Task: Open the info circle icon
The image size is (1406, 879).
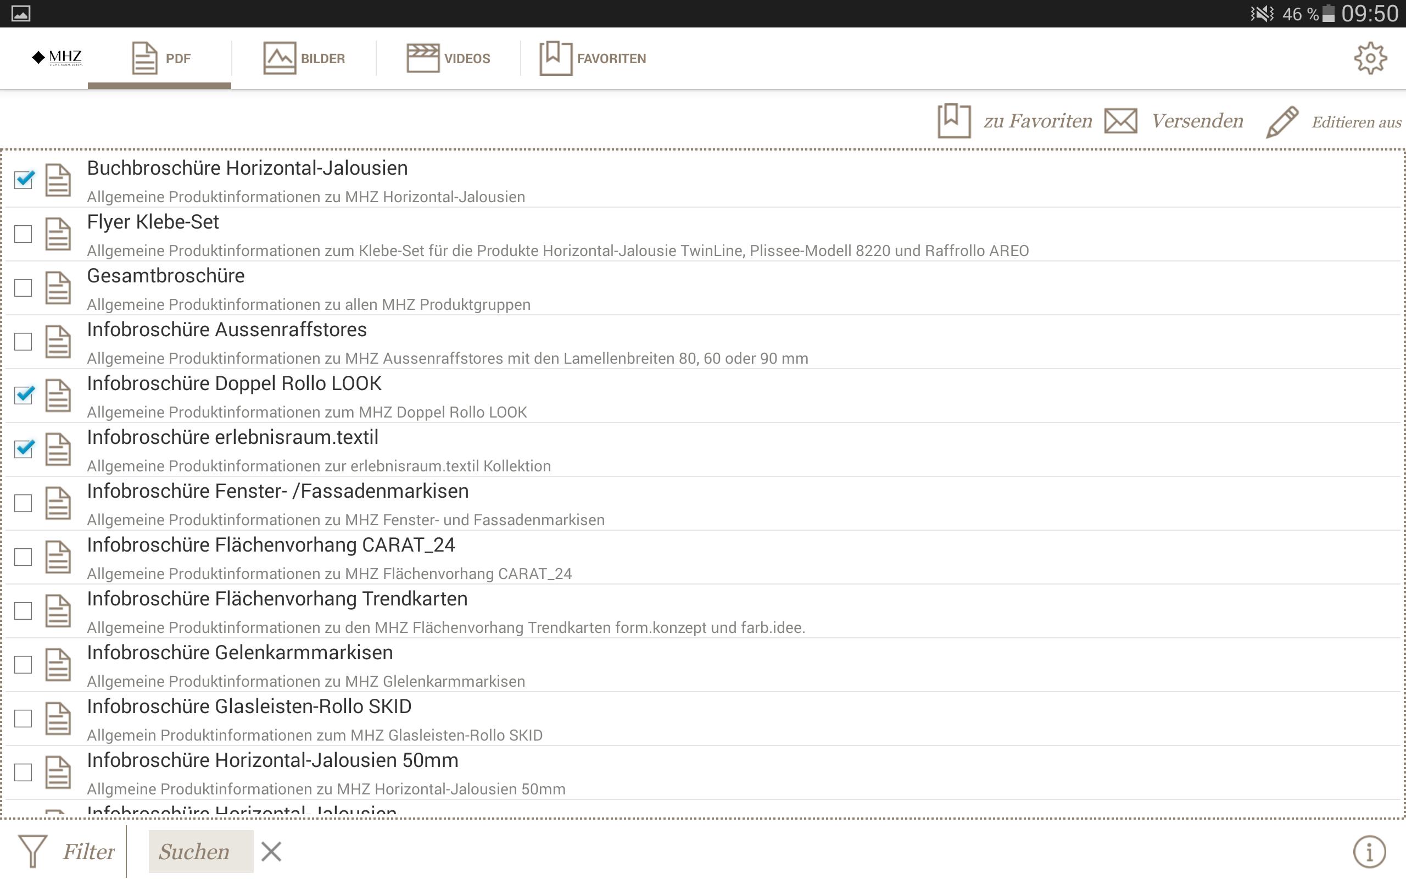Action: point(1369,852)
